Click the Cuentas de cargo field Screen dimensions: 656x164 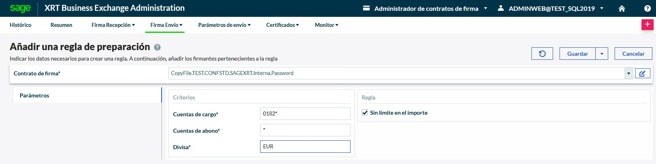point(305,113)
